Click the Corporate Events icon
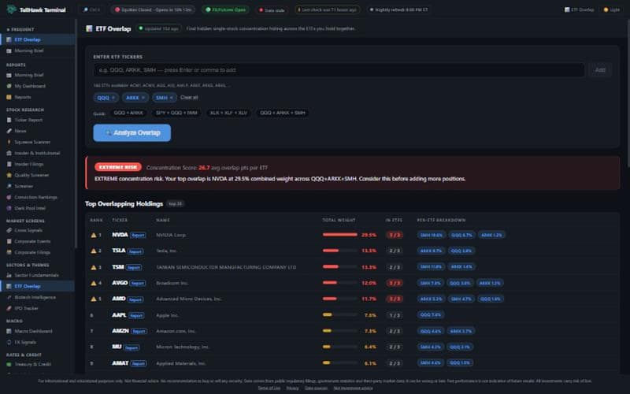Screen dimensions: 630x394 tap(9, 241)
